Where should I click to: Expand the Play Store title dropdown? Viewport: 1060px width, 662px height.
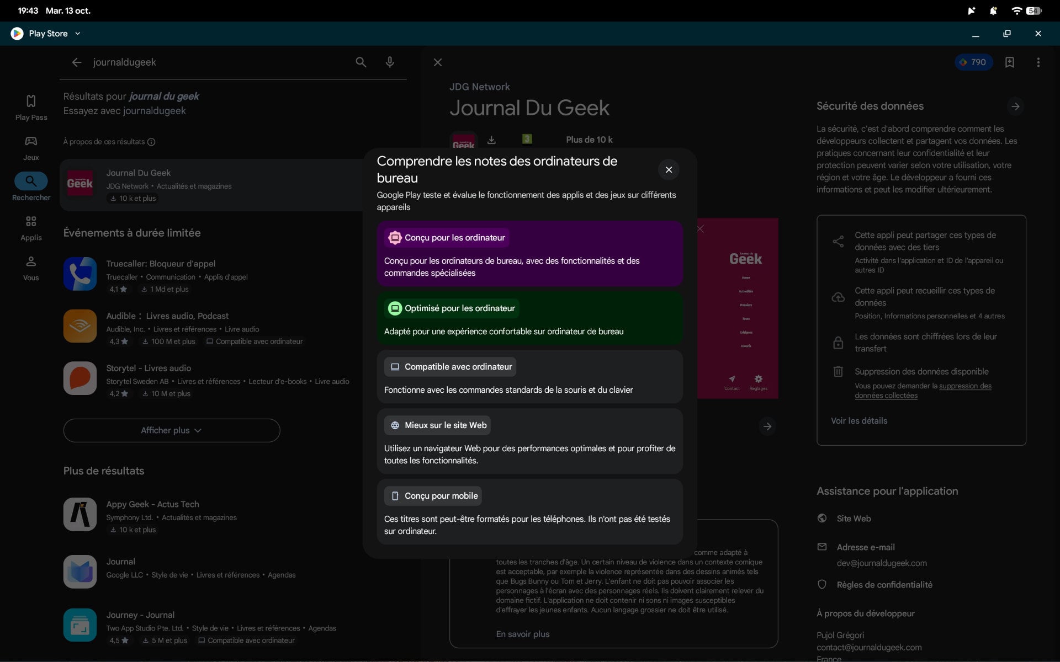click(x=77, y=34)
